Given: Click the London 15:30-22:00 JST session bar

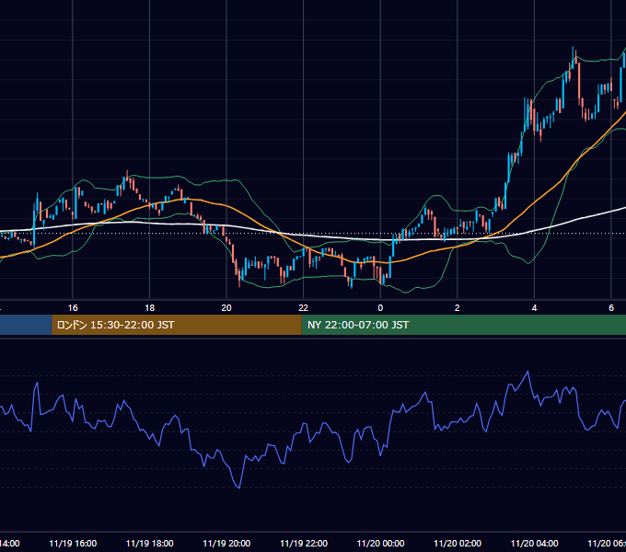Looking at the screenshot, I should (177, 325).
